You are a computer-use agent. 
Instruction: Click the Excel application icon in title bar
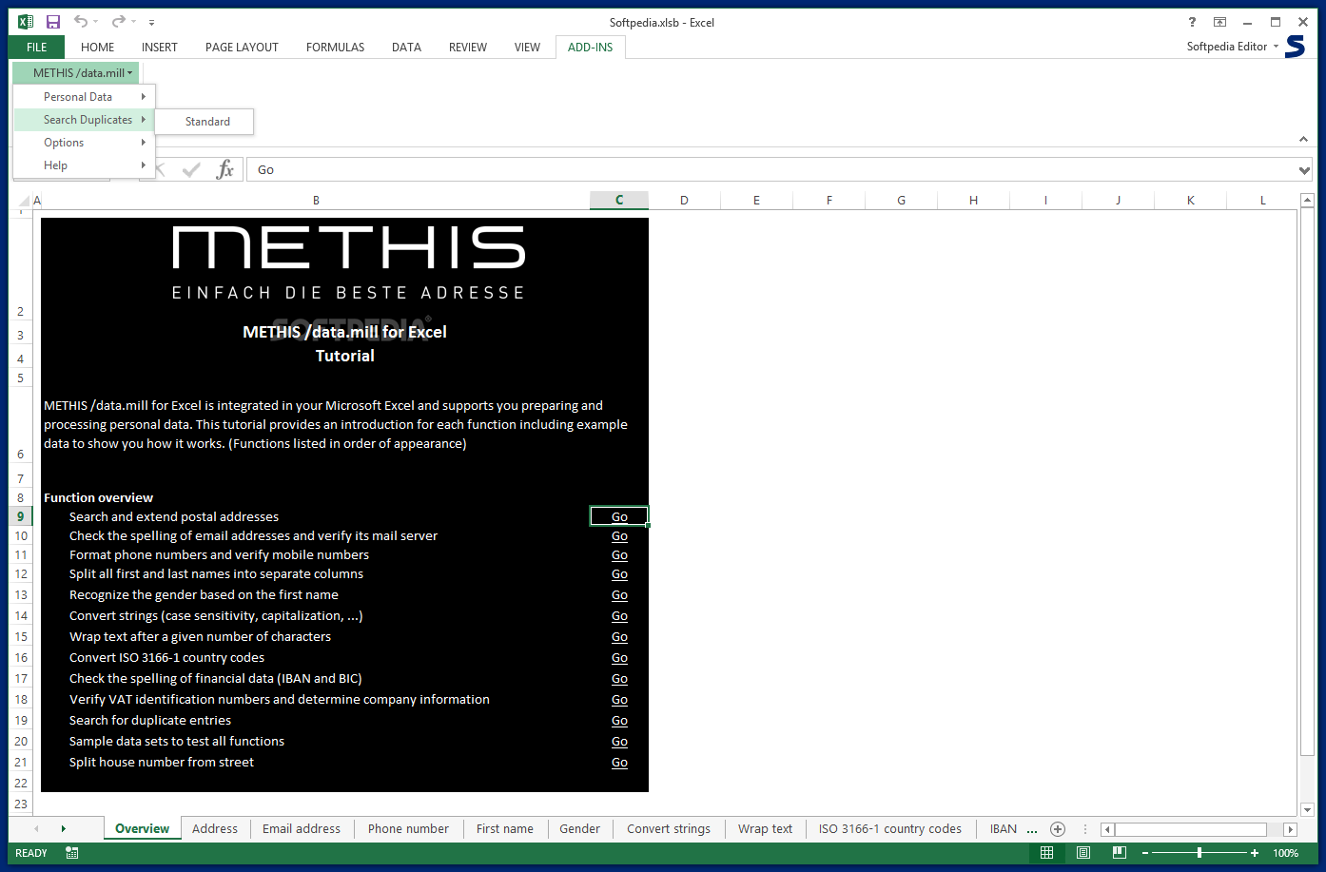[26, 22]
